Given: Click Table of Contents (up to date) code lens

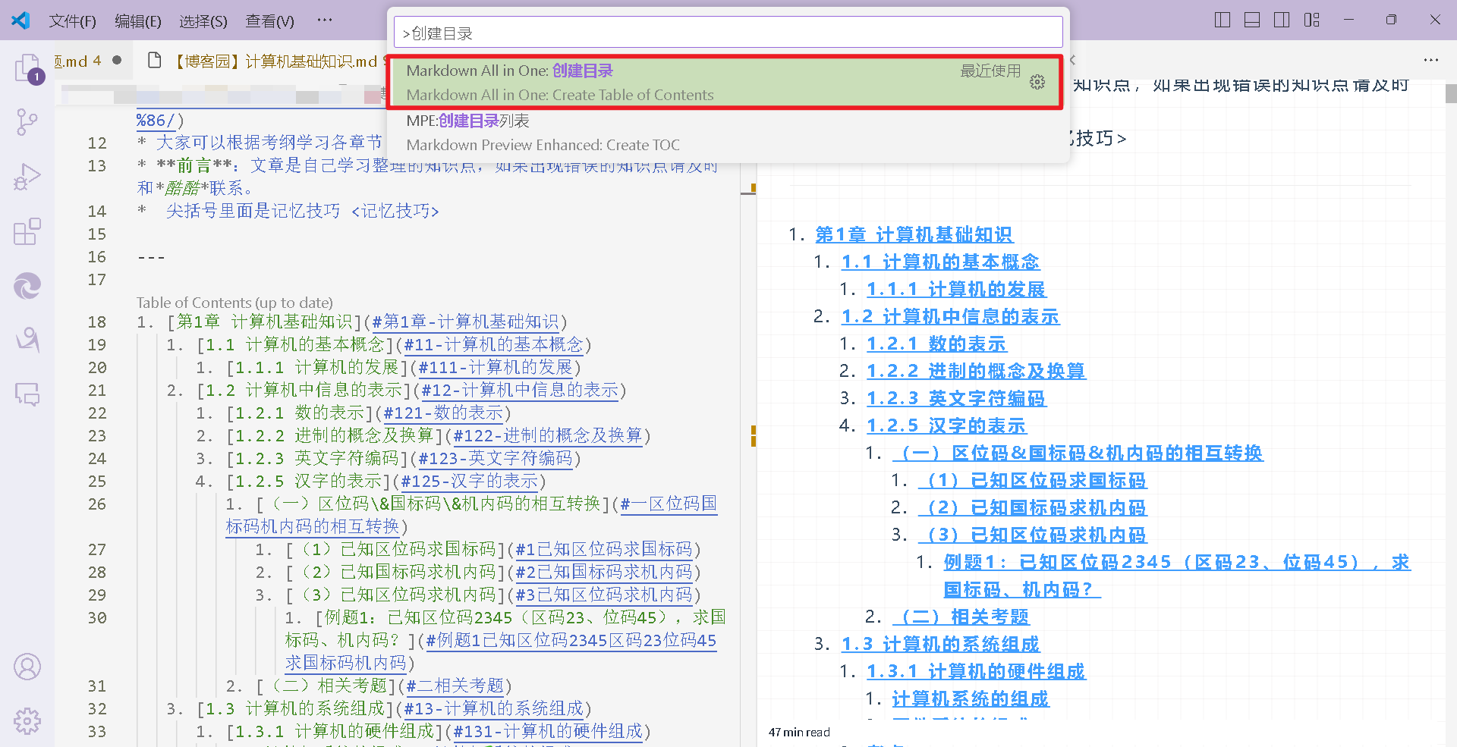Looking at the screenshot, I should (234, 303).
